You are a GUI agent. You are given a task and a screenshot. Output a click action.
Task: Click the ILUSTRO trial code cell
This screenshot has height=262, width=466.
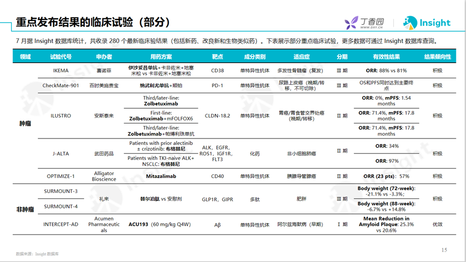click(x=60, y=116)
